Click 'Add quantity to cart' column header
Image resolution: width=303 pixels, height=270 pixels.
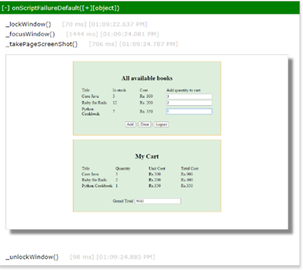[183, 90]
